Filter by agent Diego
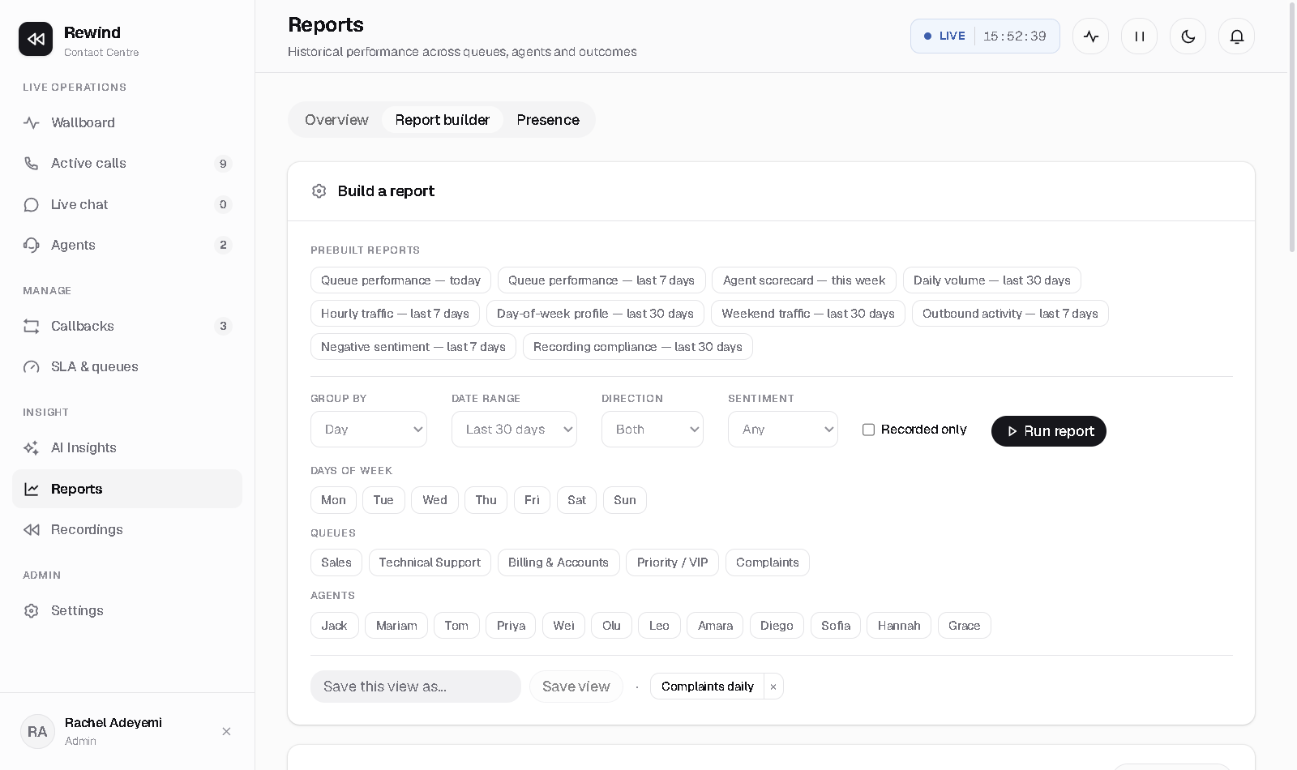Image resolution: width=1297 pixels, height=770 pixels. (x=777, y=626)
